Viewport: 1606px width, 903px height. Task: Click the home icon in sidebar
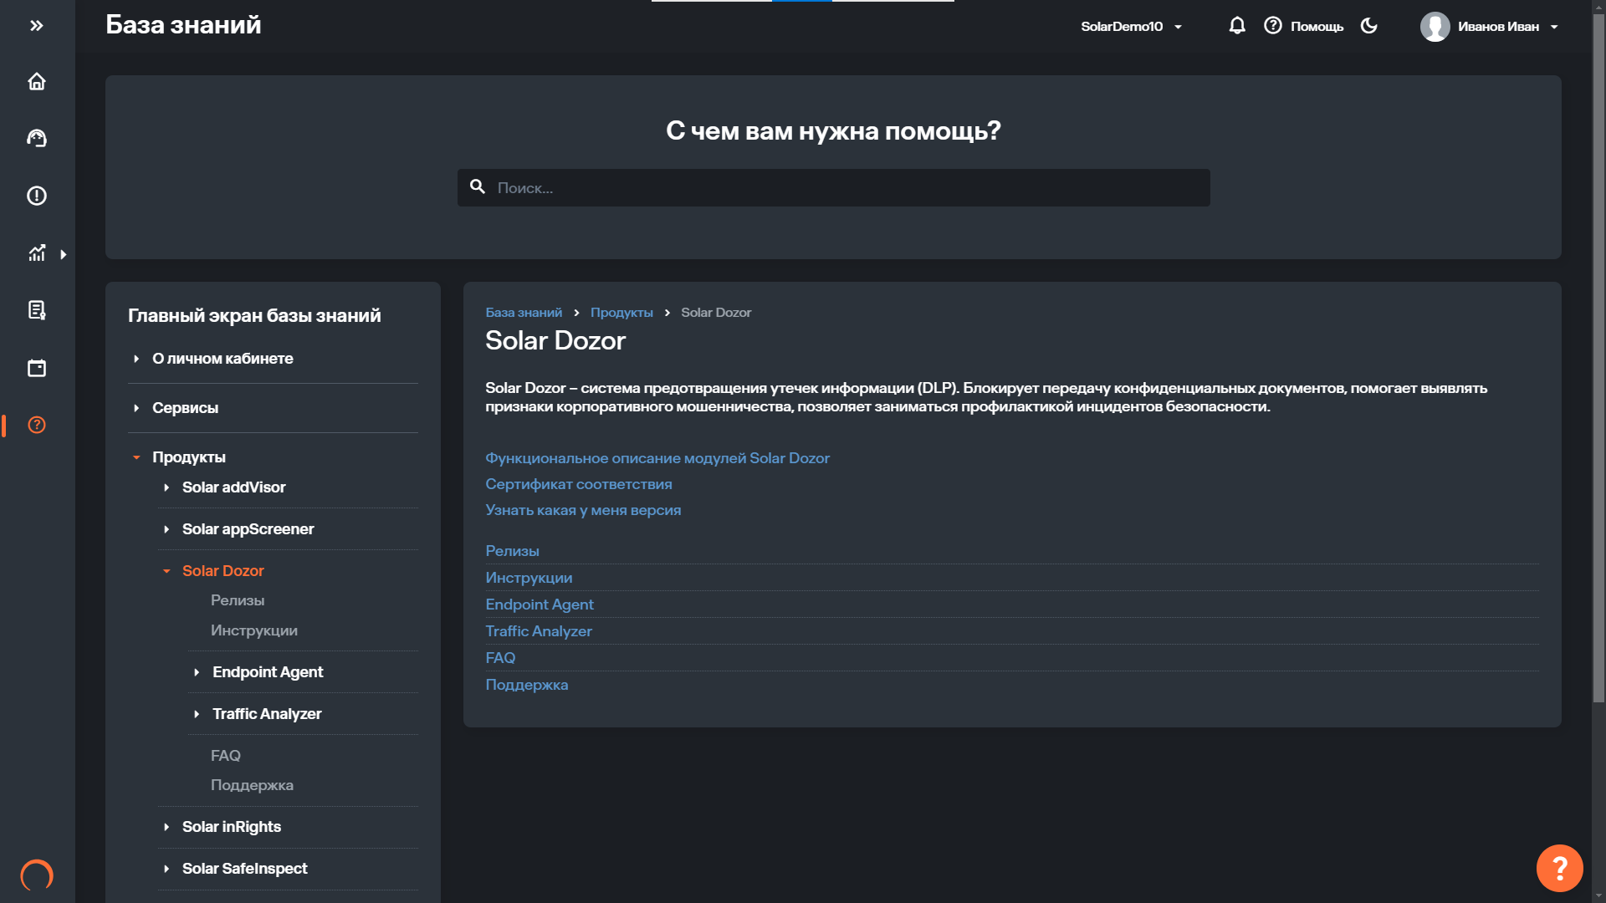click(37, 81)
